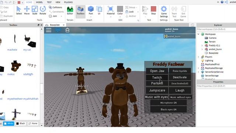This screenshot has width=236, height=133.
Task: Expand the Freddy V2.1 node
Action: [202, 45]
